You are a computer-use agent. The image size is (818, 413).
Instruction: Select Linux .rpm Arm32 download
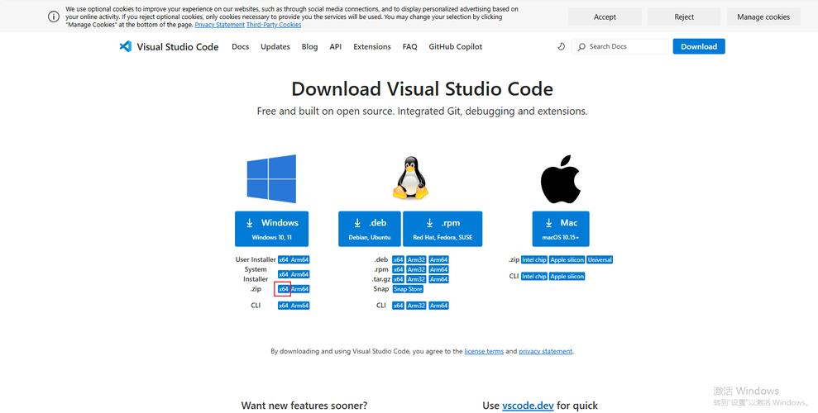click(416, 270)
